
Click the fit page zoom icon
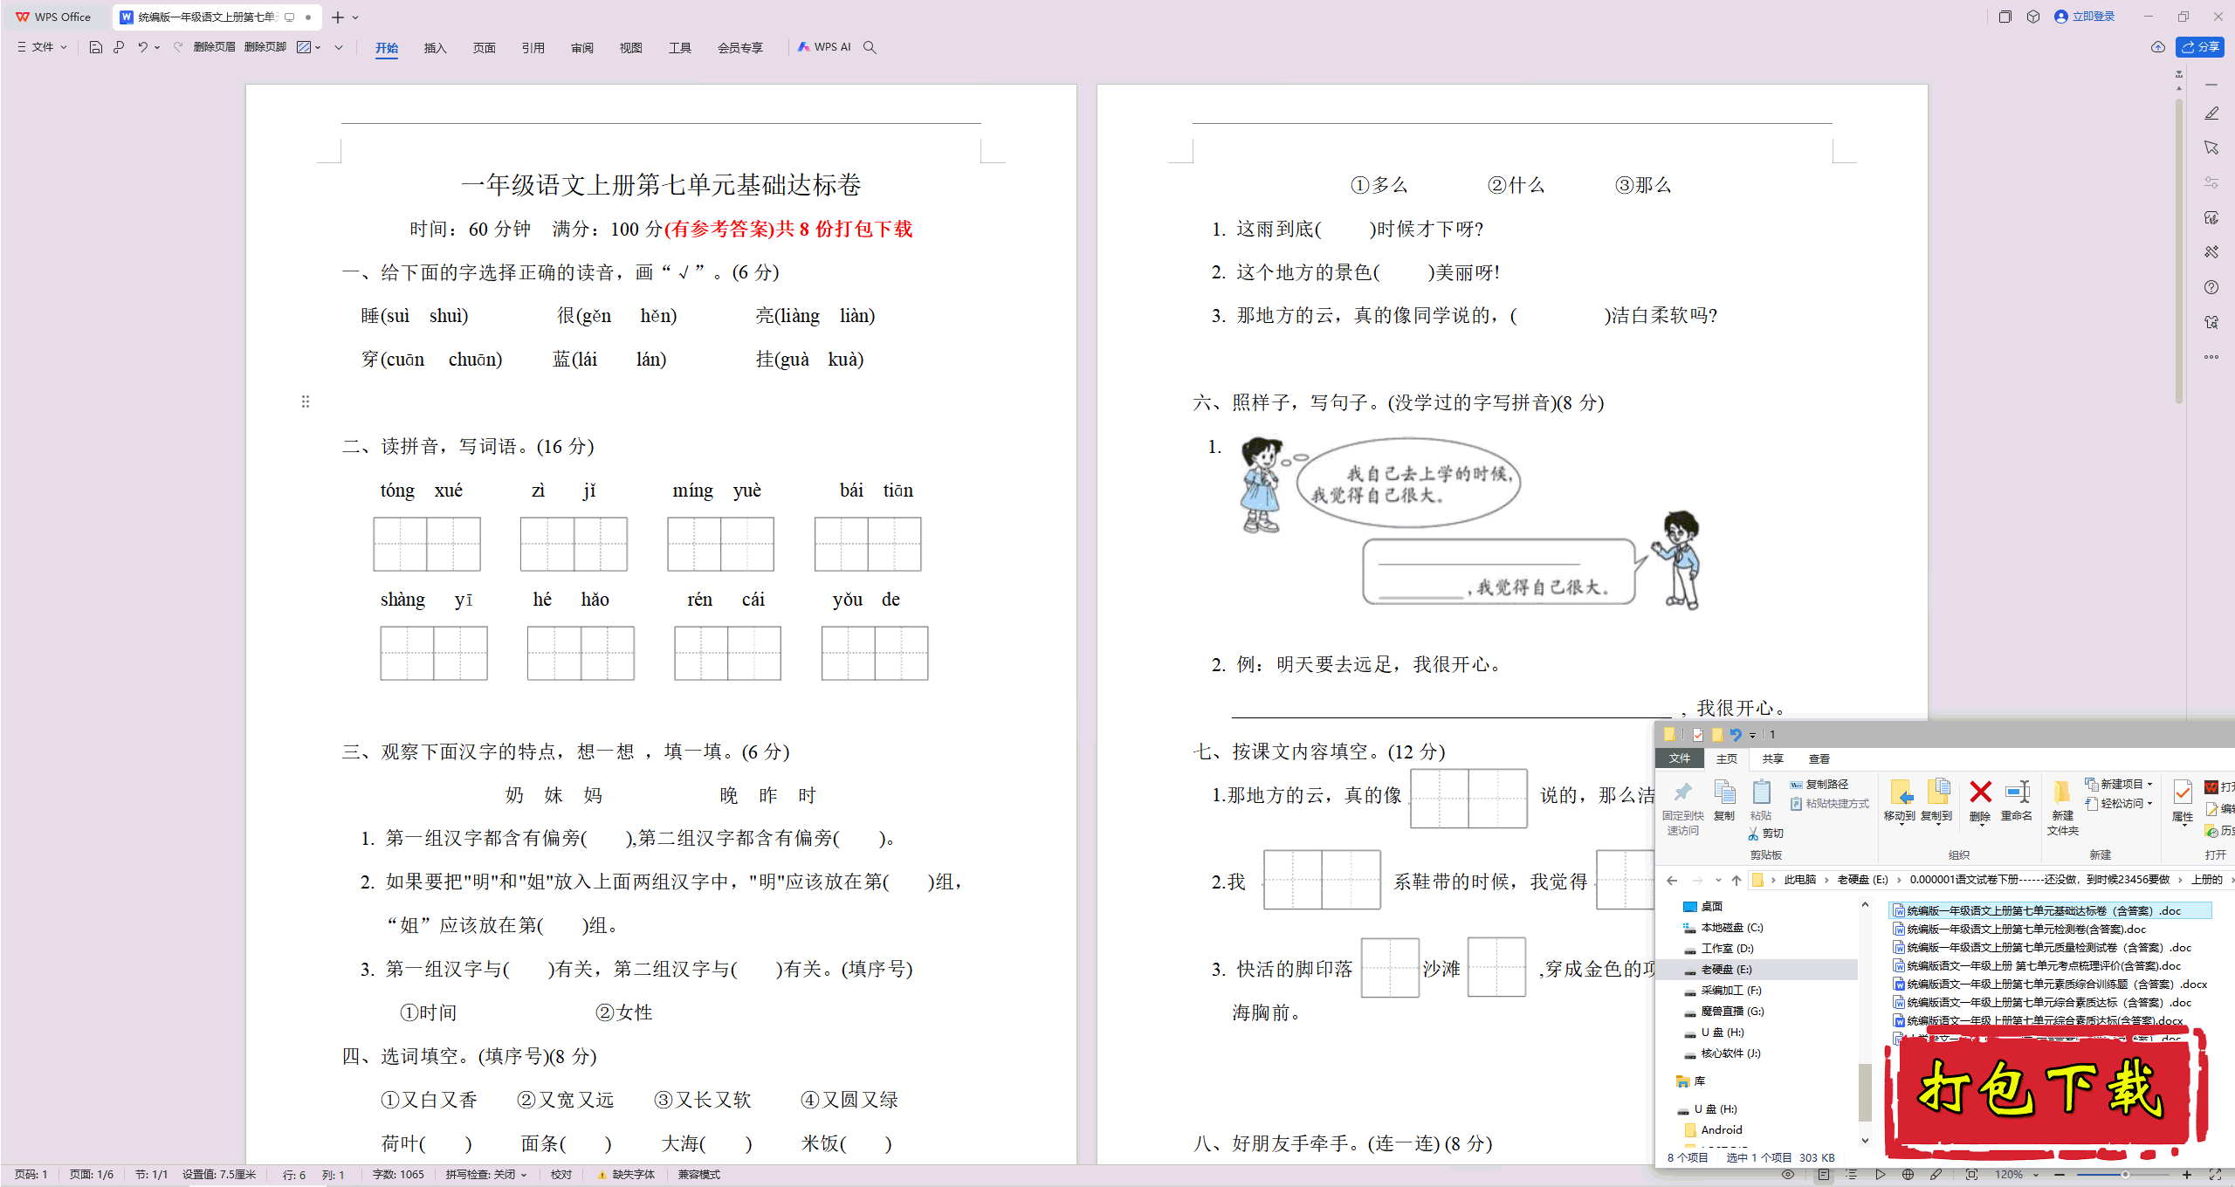coord(1972,1175)
